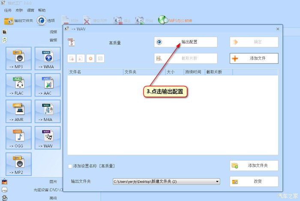
Task: Pick the -> M4A conversion icon
Action: (48, 111)
